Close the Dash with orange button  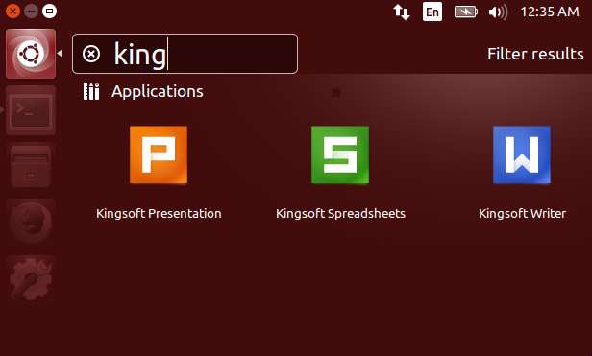(12, 11)
